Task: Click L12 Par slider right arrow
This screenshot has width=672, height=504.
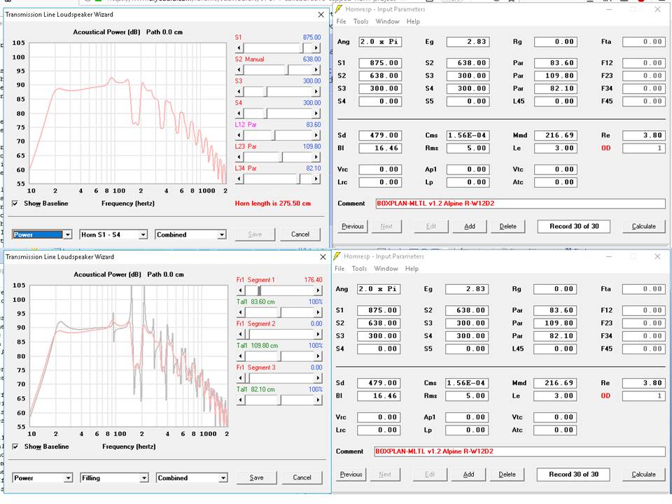Action: pos(316,135)
